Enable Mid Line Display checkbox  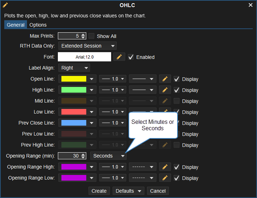pyautogui.click(x=176, y=101)
